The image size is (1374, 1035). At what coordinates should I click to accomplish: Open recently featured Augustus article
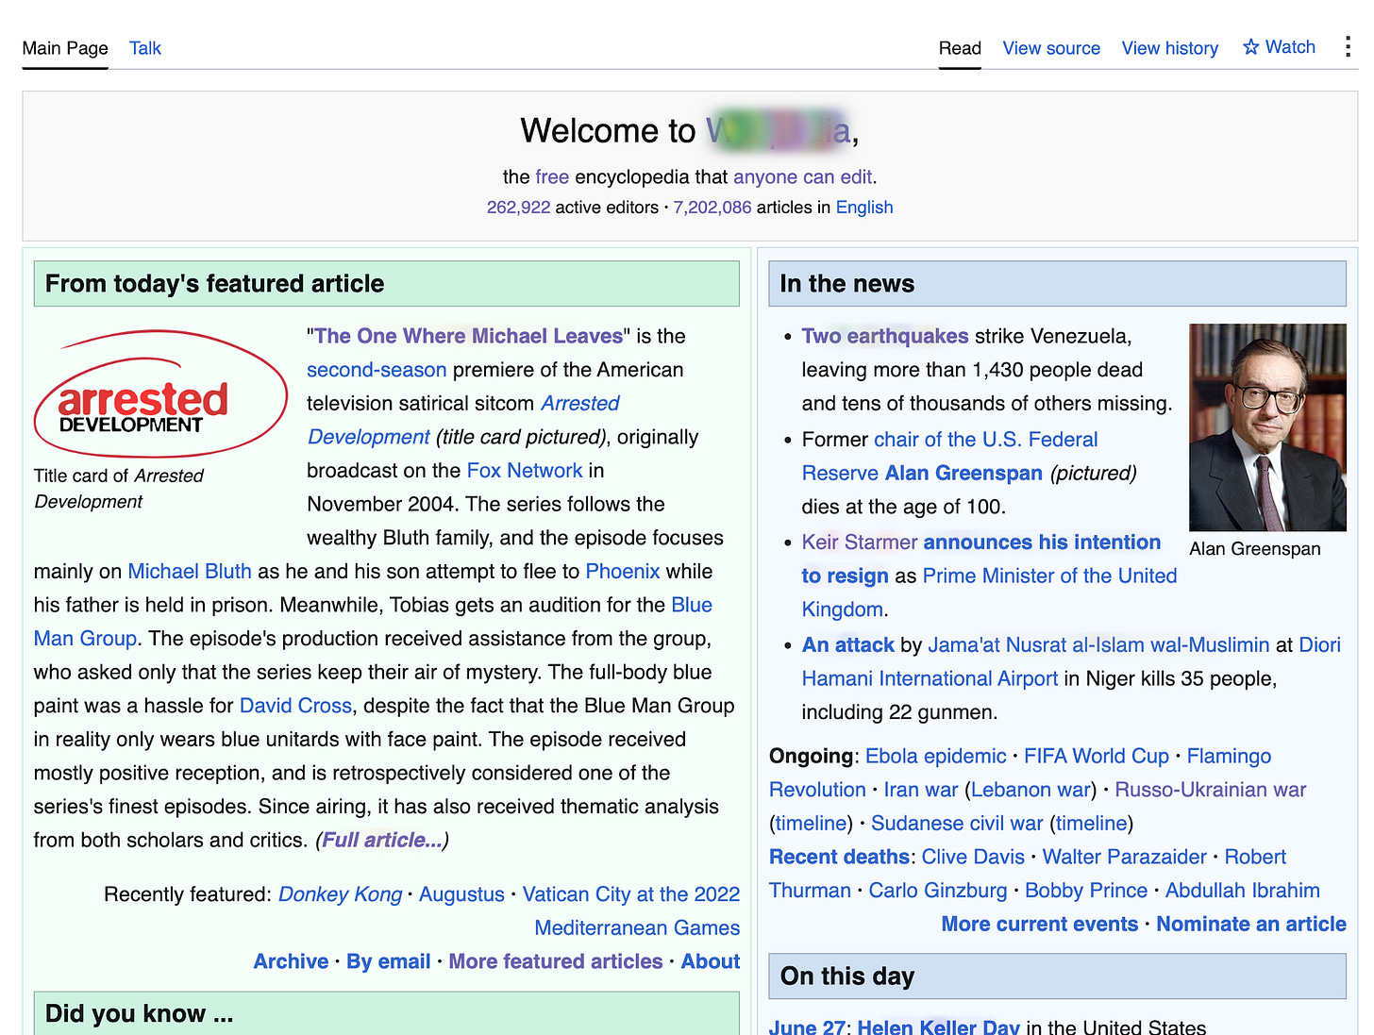click(x=461, y=894)
